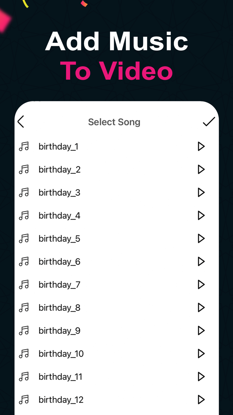Viewport: 233px width, 415px height.
Task: Play a preview of birthday_6
Action: click(201, 261)
